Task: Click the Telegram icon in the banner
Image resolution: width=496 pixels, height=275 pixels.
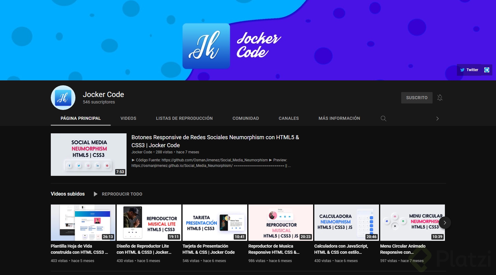Action: [487, 70]
